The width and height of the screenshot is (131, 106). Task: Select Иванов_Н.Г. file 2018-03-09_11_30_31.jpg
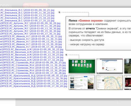click(31, 39)
